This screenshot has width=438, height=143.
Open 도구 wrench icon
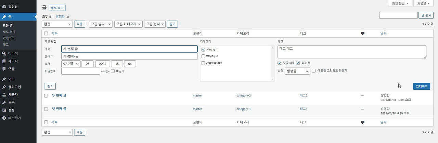pos(4,102)
